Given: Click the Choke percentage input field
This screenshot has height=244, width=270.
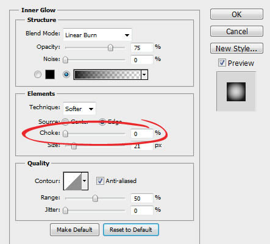Looking at the screenshot, I should coord(141,134).
